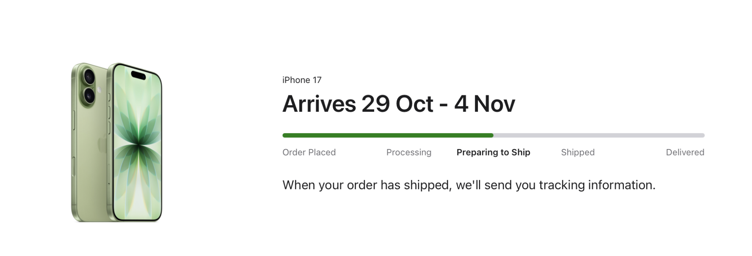Click the progress point between Processing and Preparing
The width and height of the screenshot is (752, 256).
click(x=451, y=136)
